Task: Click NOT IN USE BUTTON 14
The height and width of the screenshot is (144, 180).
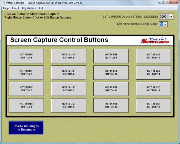Action: [153, 72]
